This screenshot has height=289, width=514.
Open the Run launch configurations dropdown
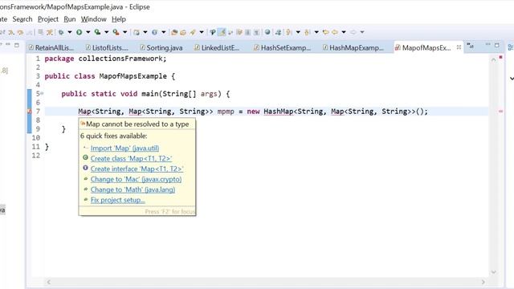(x=88, y=32)
